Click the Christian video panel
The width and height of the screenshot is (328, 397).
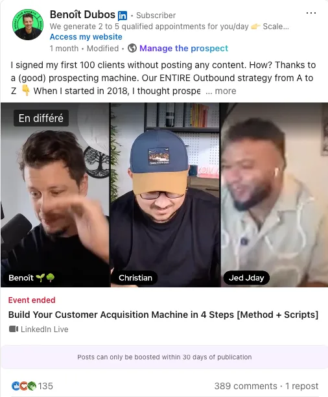click(165, 195)
